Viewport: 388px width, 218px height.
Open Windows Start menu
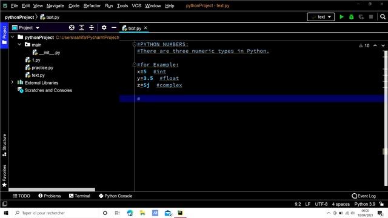click(6, 213)
